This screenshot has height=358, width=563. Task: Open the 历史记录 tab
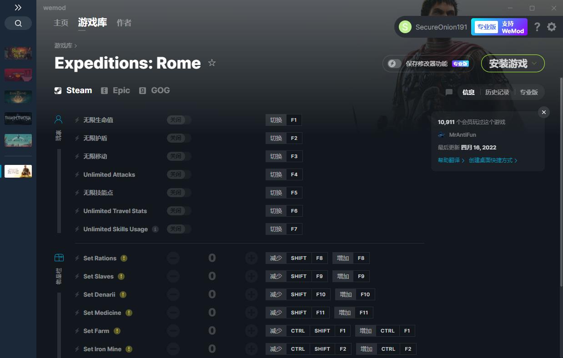click(497, 92)
